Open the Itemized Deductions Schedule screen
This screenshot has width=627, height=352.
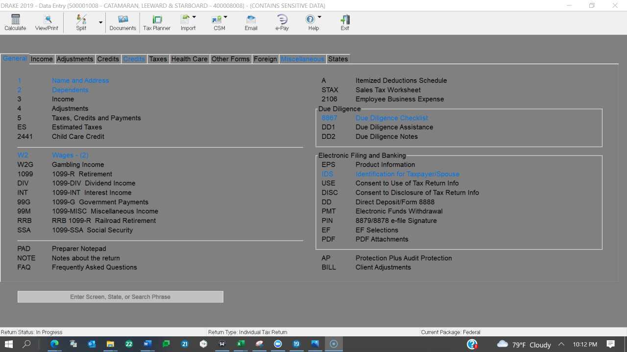[401, 81]
